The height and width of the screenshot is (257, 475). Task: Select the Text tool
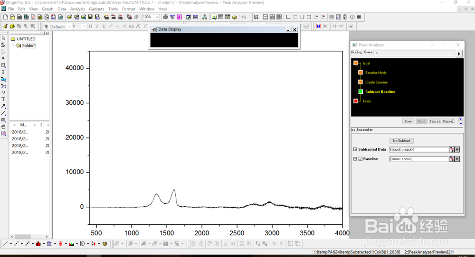click(3, 99)
